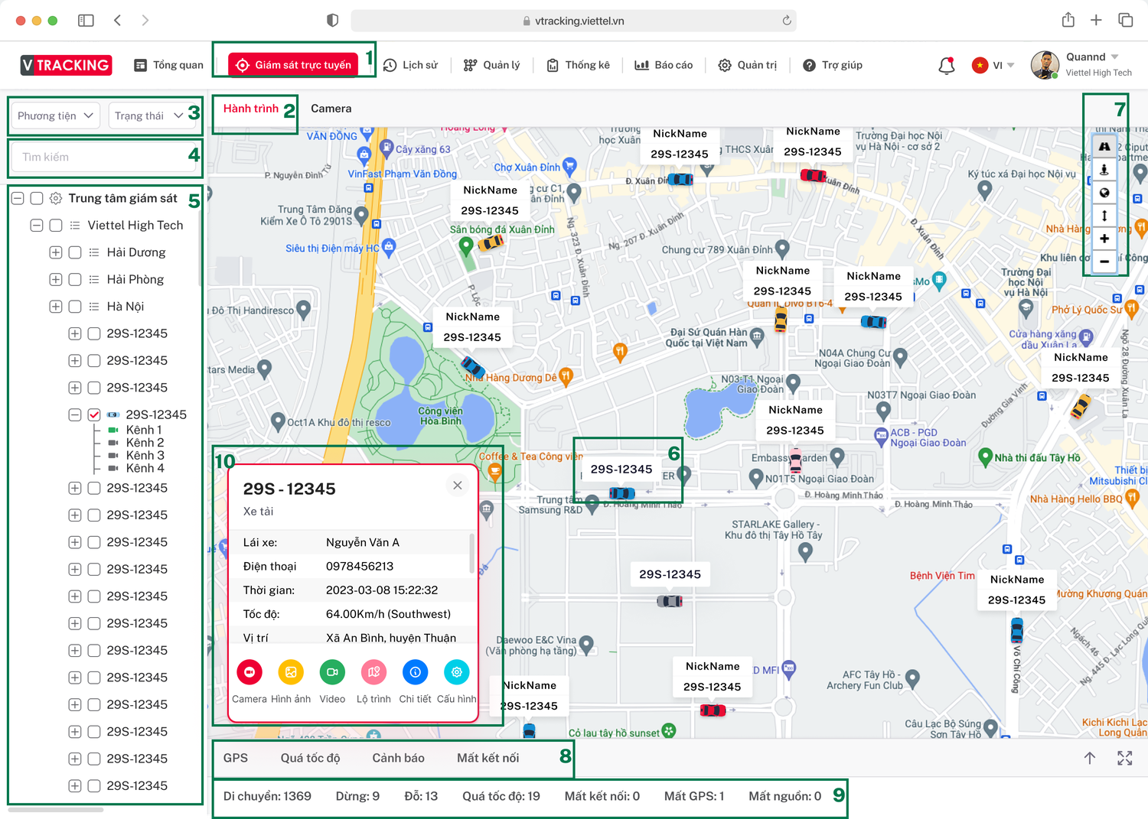Switch to the Hành trình tab
Screen dimensions: 1148x819
click(251, 109)
